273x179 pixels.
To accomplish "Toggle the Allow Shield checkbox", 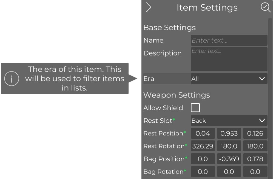I will [x=195, y=108].
